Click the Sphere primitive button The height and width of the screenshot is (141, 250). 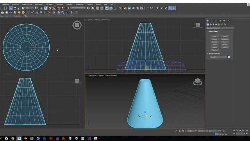[x=214, y=39]
